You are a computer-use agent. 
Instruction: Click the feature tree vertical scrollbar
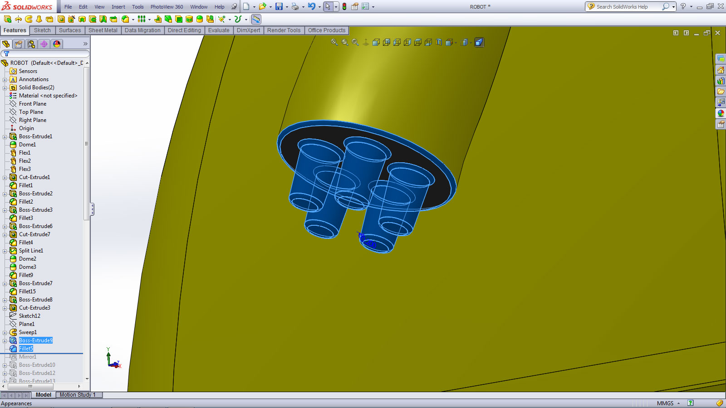(x=87, y=144)
